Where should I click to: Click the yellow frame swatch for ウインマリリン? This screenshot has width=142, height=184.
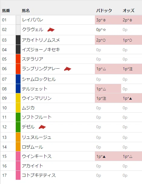pos(18,98)
